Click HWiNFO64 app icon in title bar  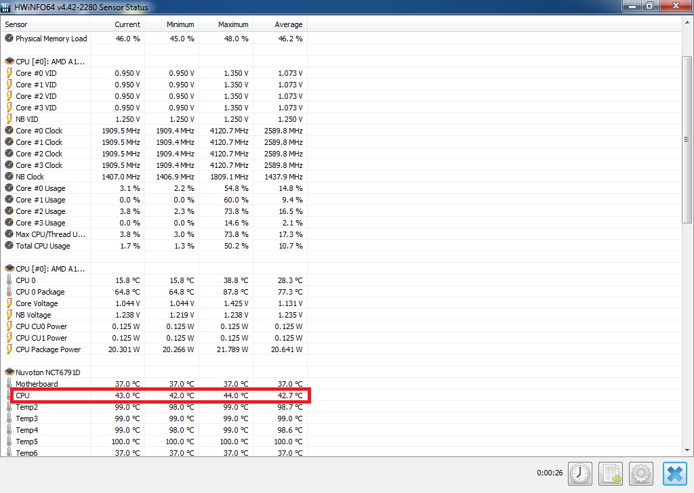[5, 7]
